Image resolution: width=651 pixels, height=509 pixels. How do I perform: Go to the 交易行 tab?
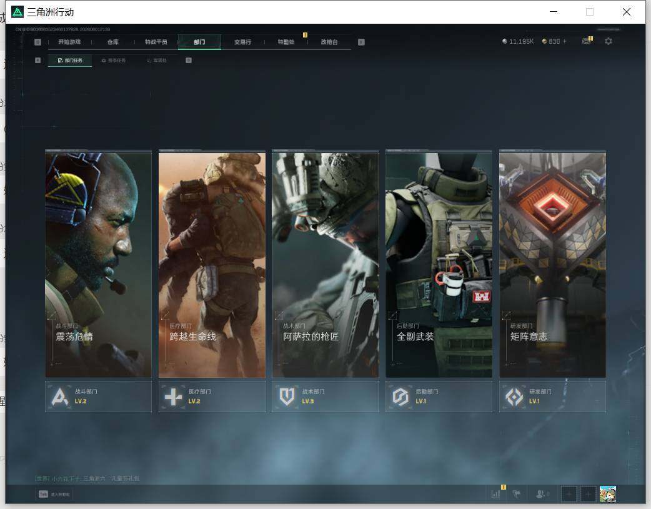click(242, 42)
